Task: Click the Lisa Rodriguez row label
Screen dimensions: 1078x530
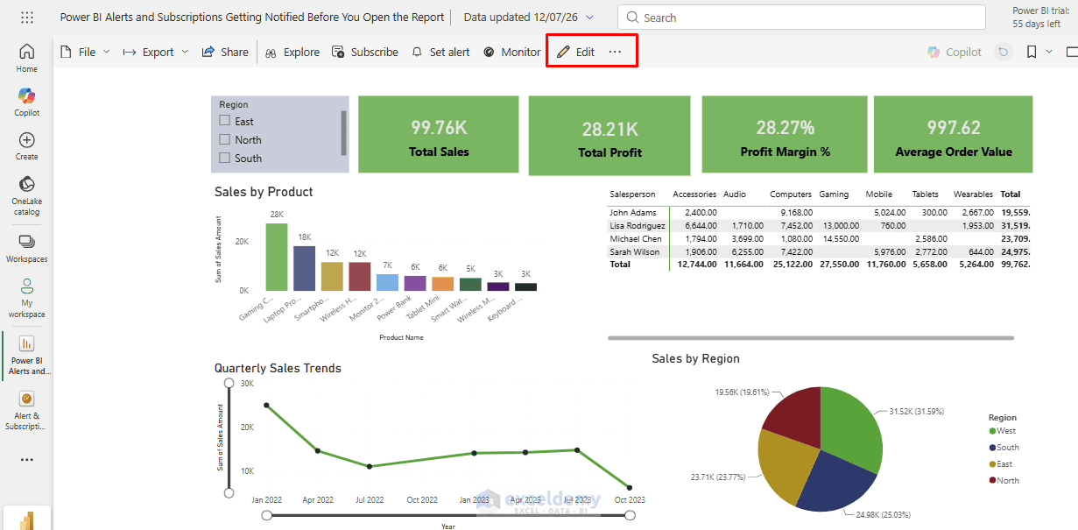Action: tap(637, 225)
